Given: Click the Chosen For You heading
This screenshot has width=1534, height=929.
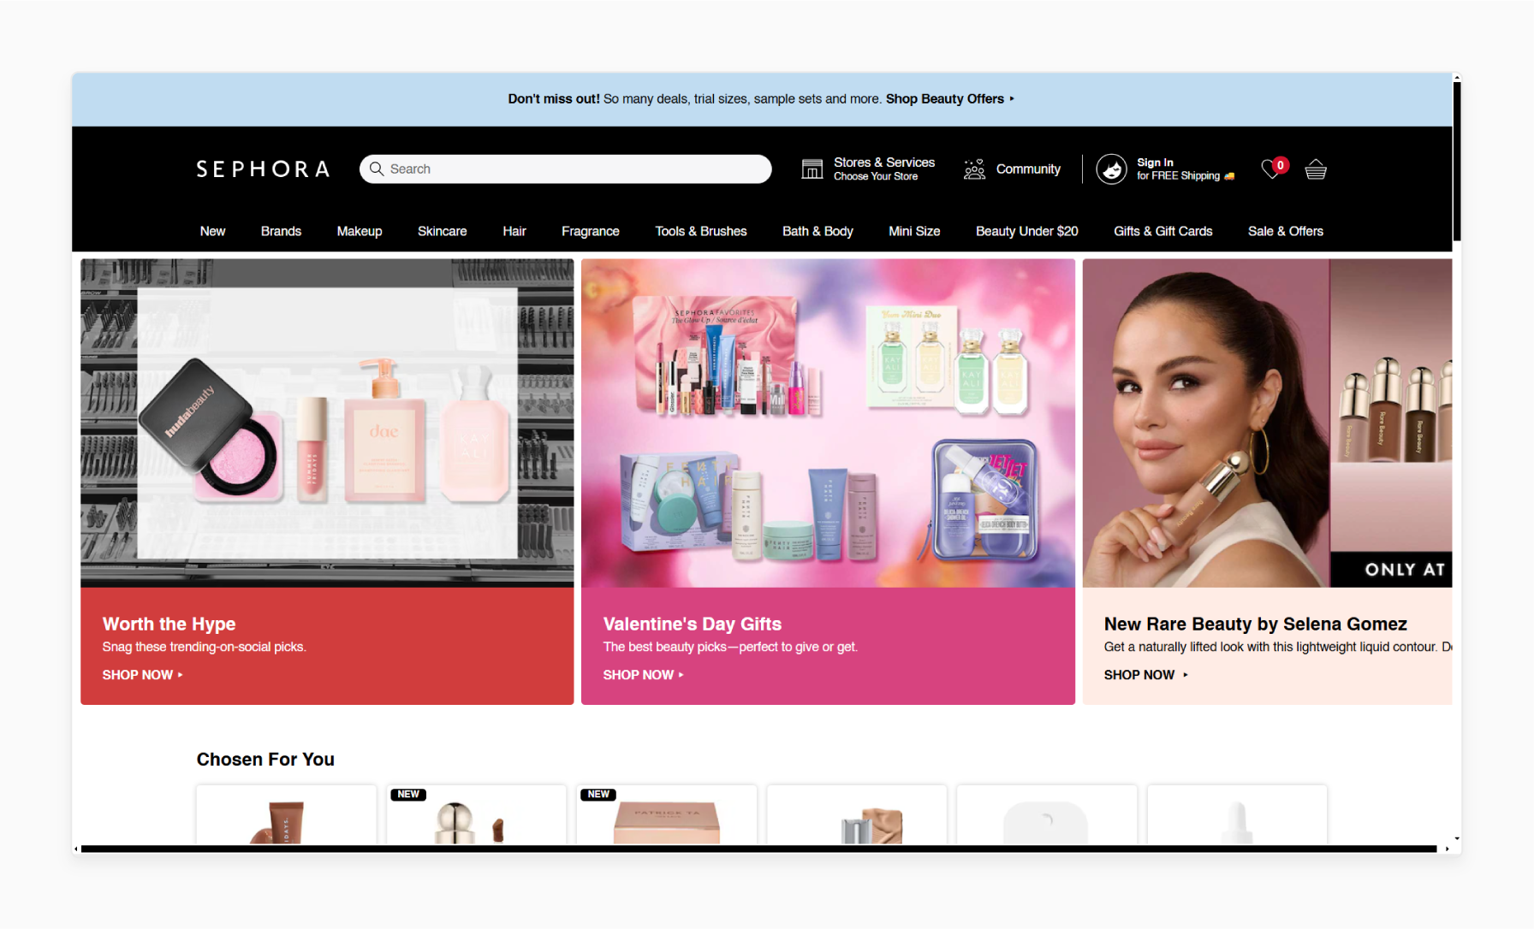Looking at the screenshot, I should [265, 760].
